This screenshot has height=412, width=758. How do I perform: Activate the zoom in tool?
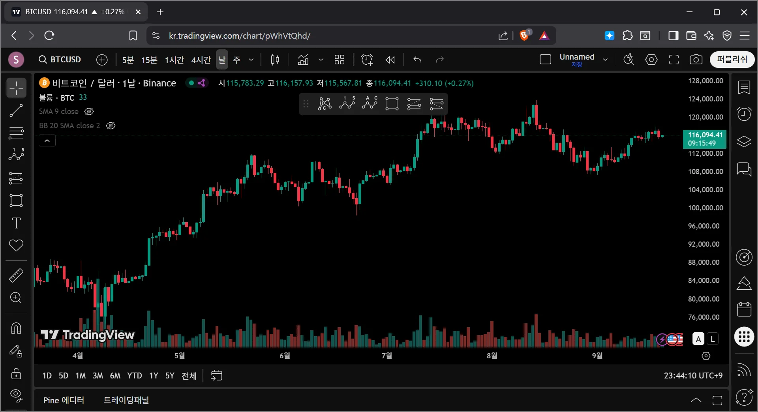16,298
